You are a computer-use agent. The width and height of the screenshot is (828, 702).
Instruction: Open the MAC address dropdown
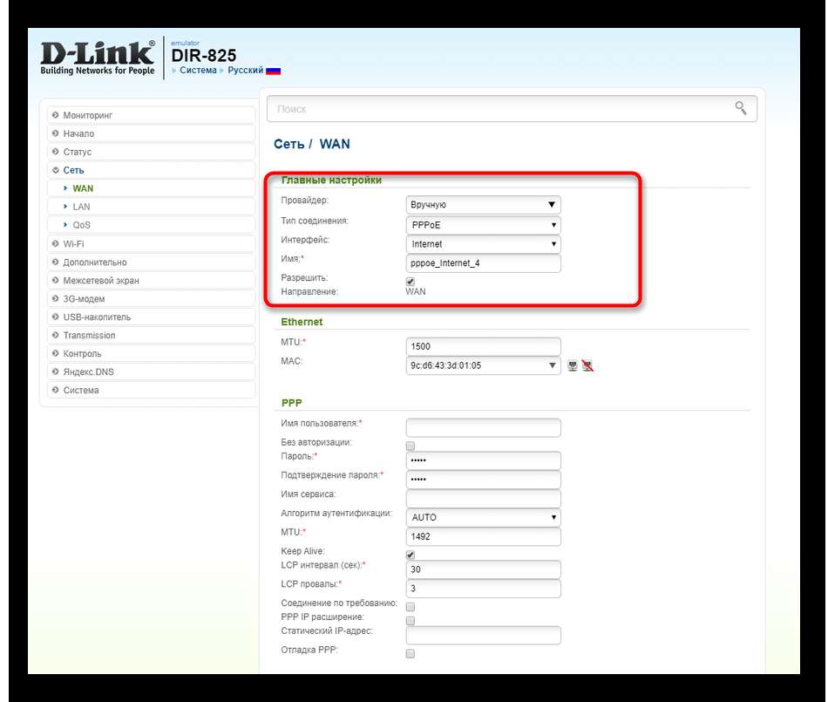coord(483,365)
